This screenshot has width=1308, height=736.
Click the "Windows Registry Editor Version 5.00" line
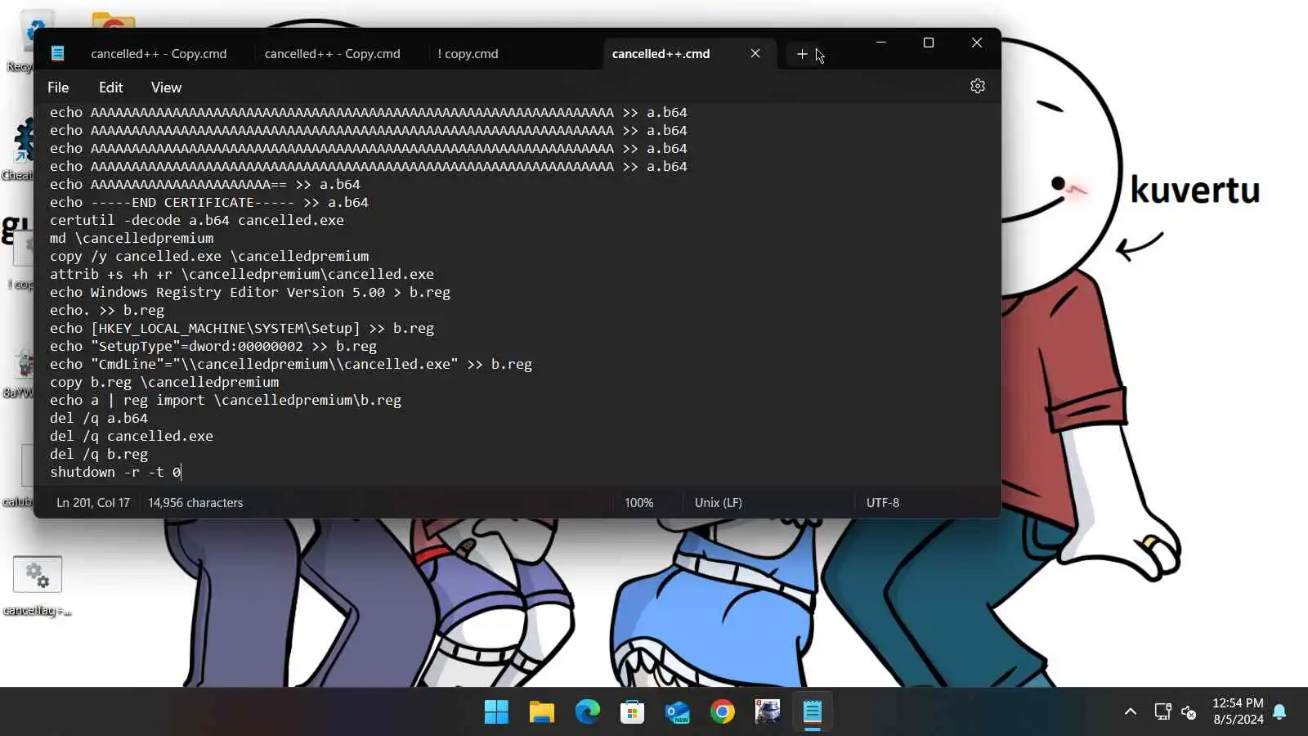[250, 293]
